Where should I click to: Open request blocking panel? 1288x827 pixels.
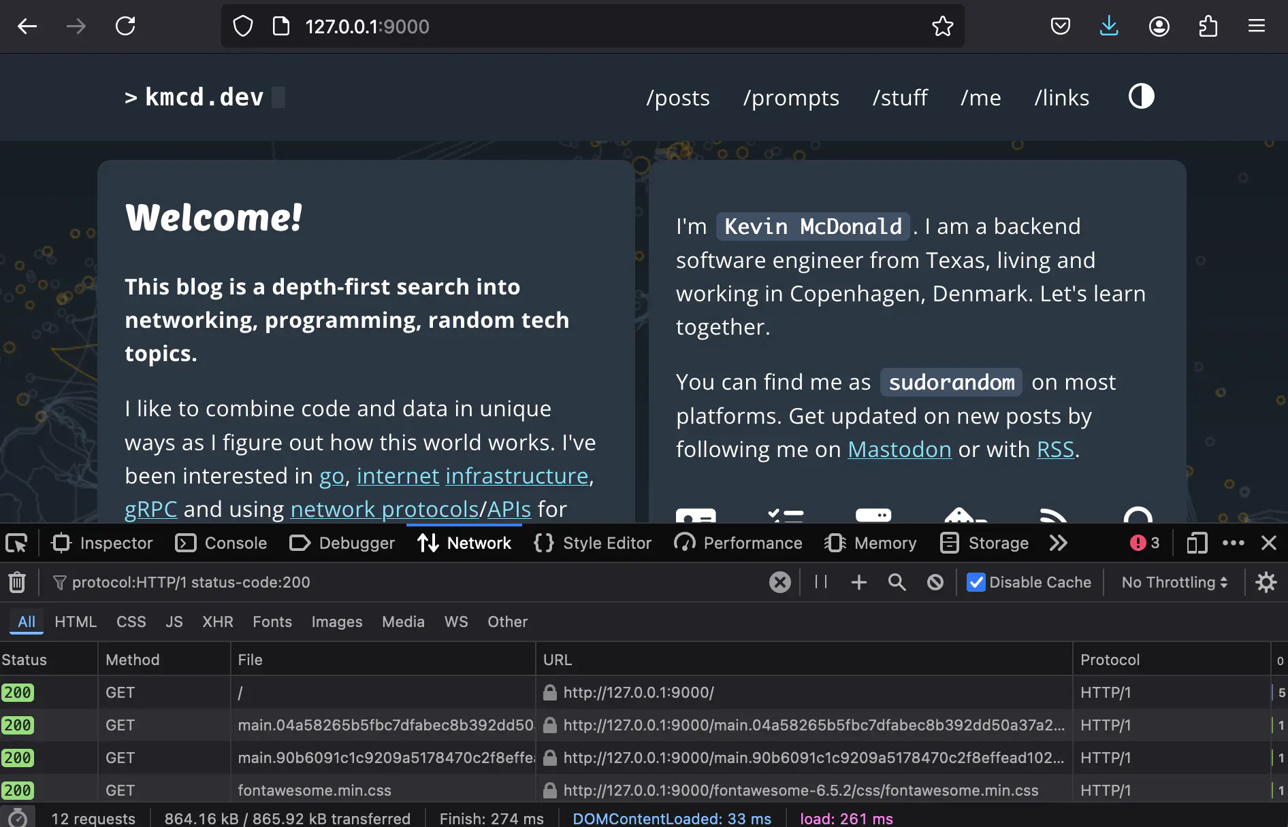coord(935,582)
